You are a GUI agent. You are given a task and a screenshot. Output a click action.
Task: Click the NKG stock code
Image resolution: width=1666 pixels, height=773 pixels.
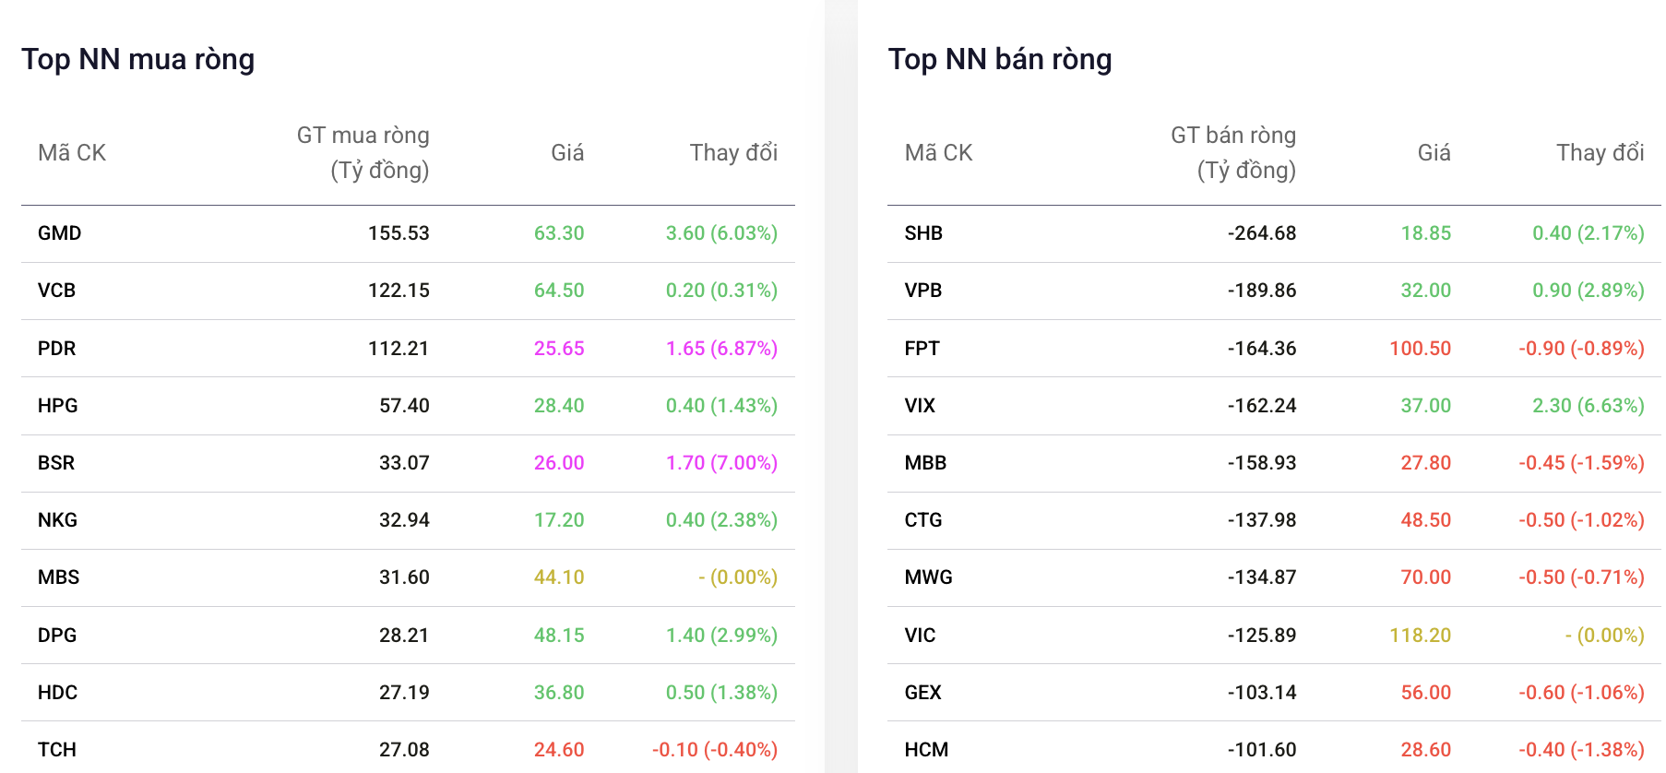[x=57, y=520]
